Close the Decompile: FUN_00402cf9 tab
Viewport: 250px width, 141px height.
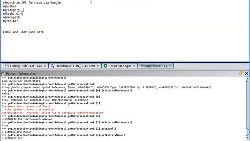pos(98,66)
